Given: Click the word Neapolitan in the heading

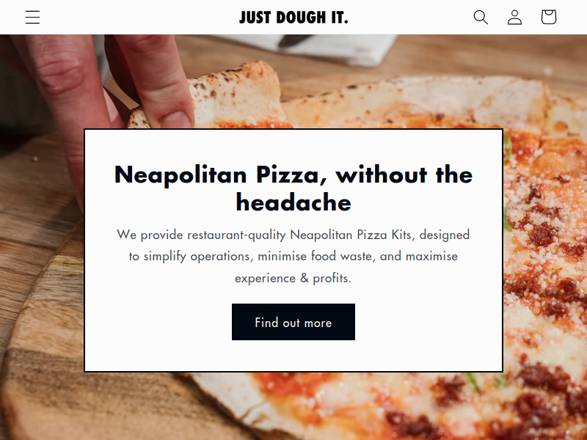Looking at the screenshot, I should tap(181, 175).
